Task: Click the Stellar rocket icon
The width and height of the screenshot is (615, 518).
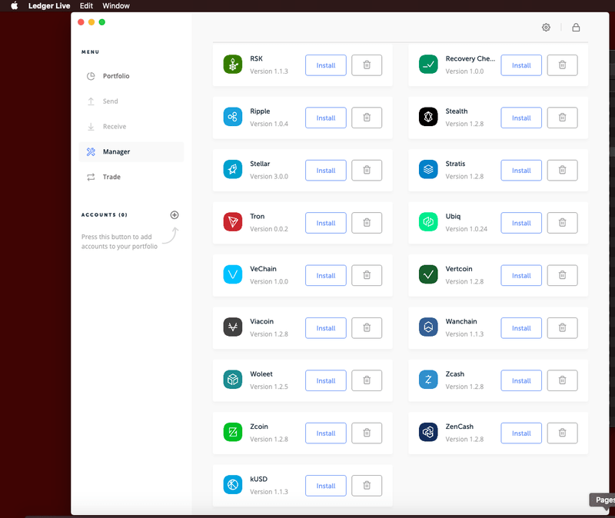Action: (232, 170)
